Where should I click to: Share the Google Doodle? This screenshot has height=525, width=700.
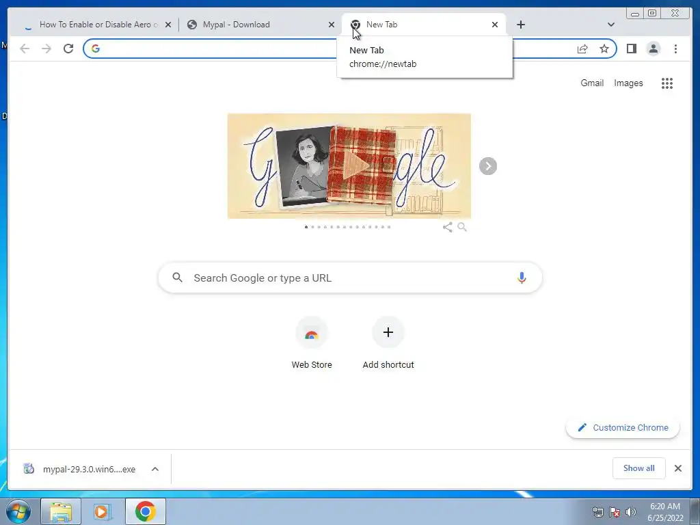click(x=447, y=227)
